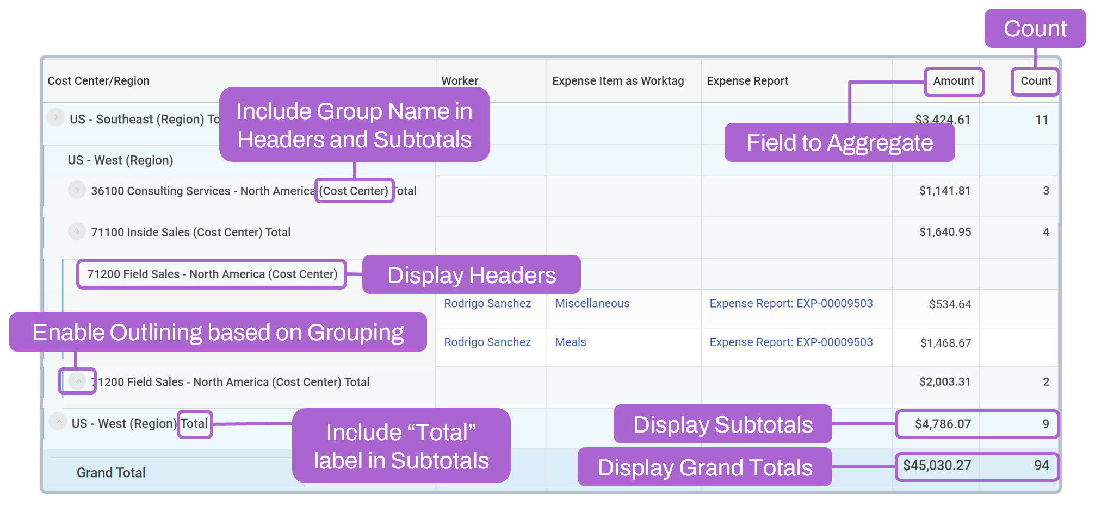Expand 36100 Consulting Services Total row
Image resolution: width=1095 pixels, height=507 pixels.
click(x=77, y=190)
